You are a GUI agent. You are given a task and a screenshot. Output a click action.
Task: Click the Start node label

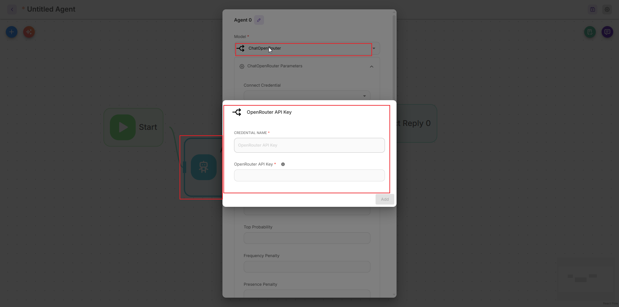pos(148,127)
